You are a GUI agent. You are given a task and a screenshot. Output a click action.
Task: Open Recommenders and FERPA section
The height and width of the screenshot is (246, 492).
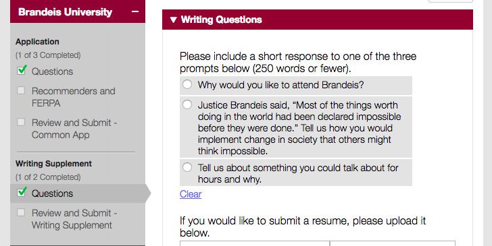click(x=74, y=97)
